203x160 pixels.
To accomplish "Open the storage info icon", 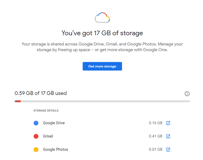I will click(187, 94).
